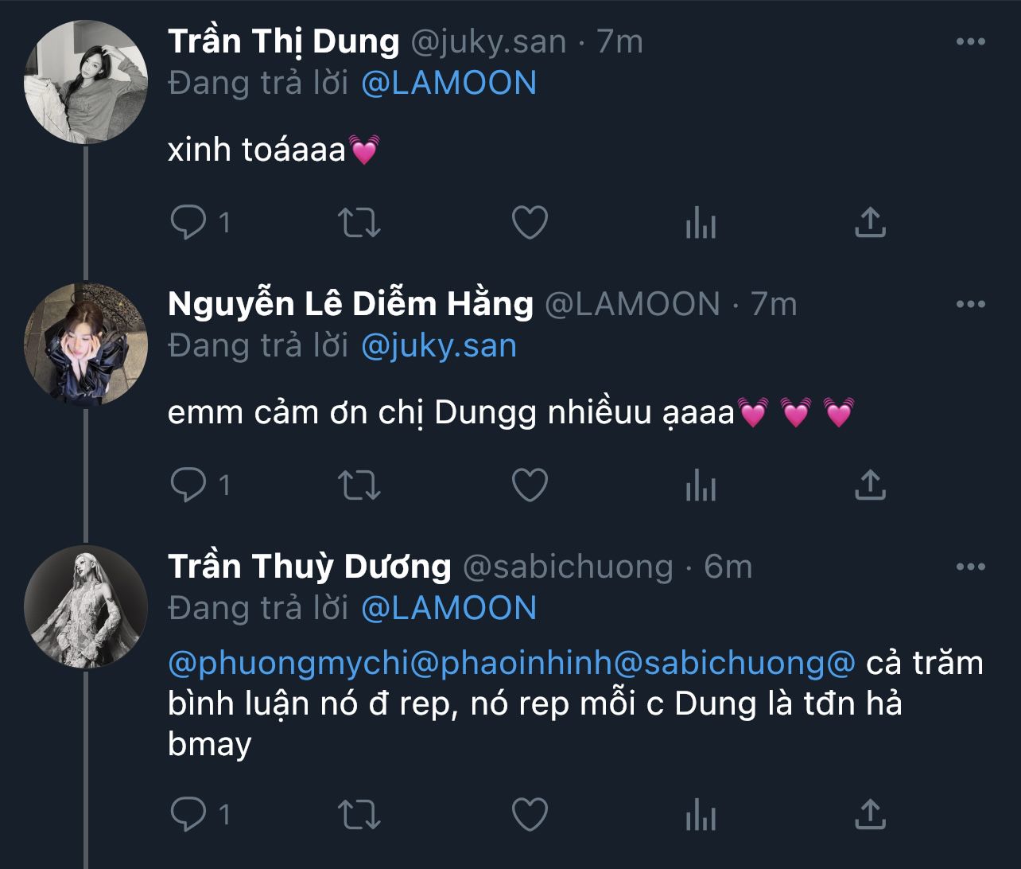Open more options on Trần Thuỳ Dương's tweet
This screenshot has width=1021, height=869.
click(971, 567)
